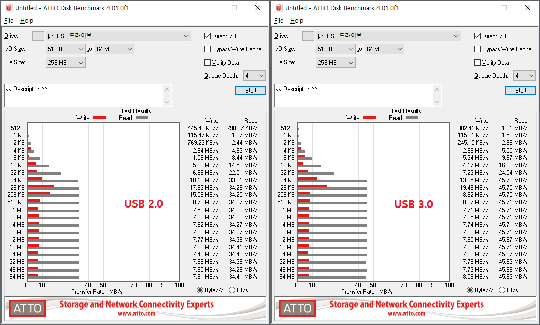The image size is (540, 325).
Task: Open Help menu in right window
Action: click(296, 21)
